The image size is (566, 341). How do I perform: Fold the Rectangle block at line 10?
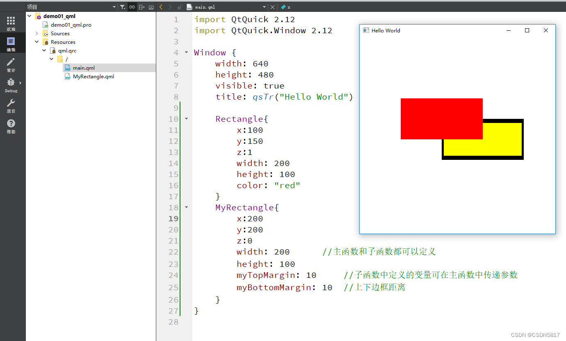coord(187,119)
